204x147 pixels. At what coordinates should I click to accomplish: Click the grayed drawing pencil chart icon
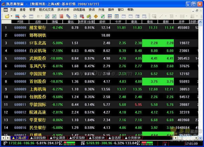pos(154,16)
